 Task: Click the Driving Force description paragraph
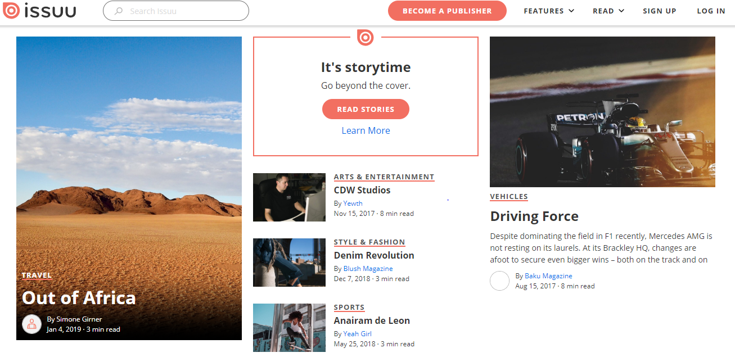[x=601, y=248]
